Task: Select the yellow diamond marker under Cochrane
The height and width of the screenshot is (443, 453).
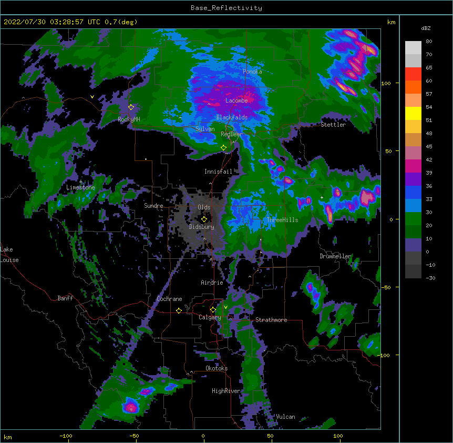Action: click(179, 310)
